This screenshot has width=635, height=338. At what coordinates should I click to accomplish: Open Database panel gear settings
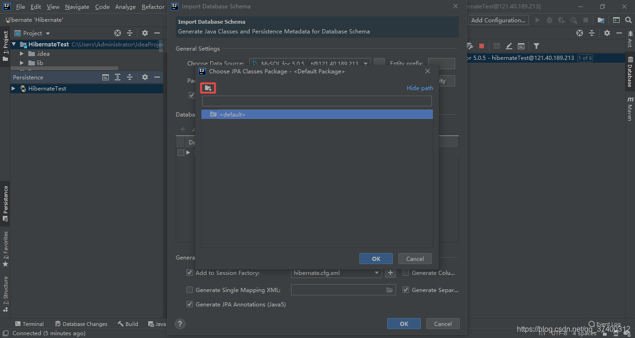coord(607,33)
